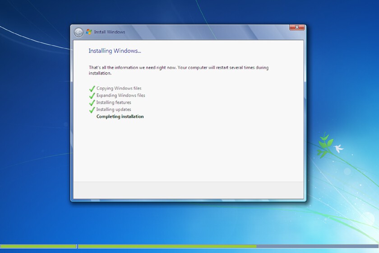Select the Expanding Windows files step label
Image resolution: width=379 pixels, height=253 pixels.
pos(120,95)
